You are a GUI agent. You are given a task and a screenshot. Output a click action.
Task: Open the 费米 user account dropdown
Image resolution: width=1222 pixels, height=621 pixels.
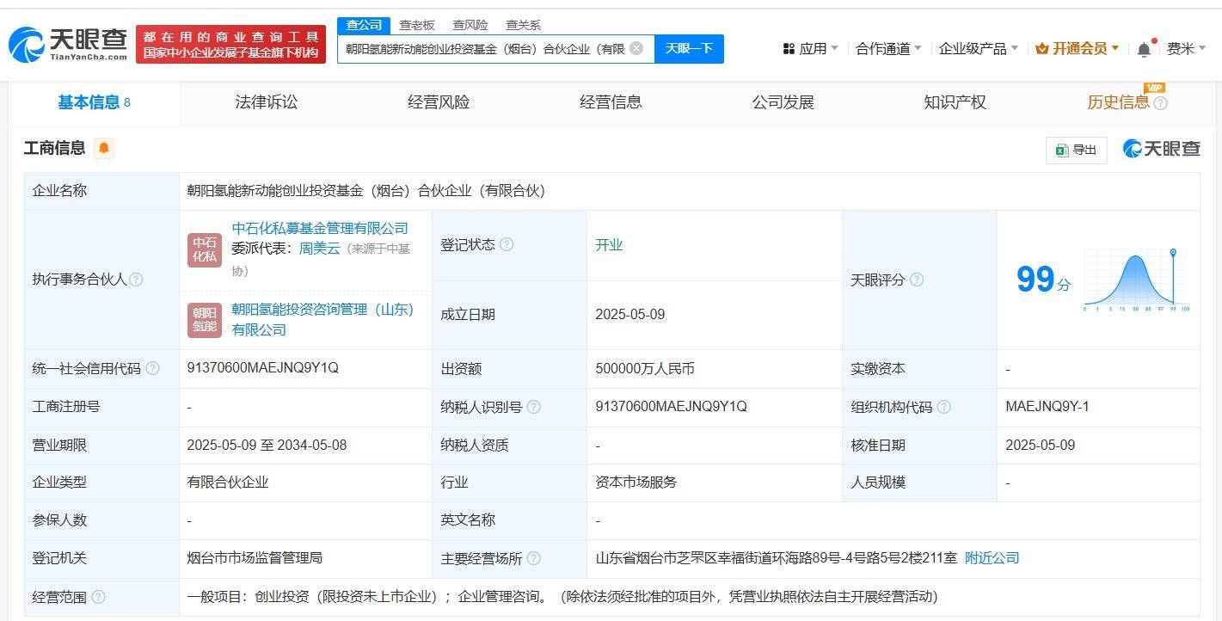pyautogui.click(x=1186, y=49)
